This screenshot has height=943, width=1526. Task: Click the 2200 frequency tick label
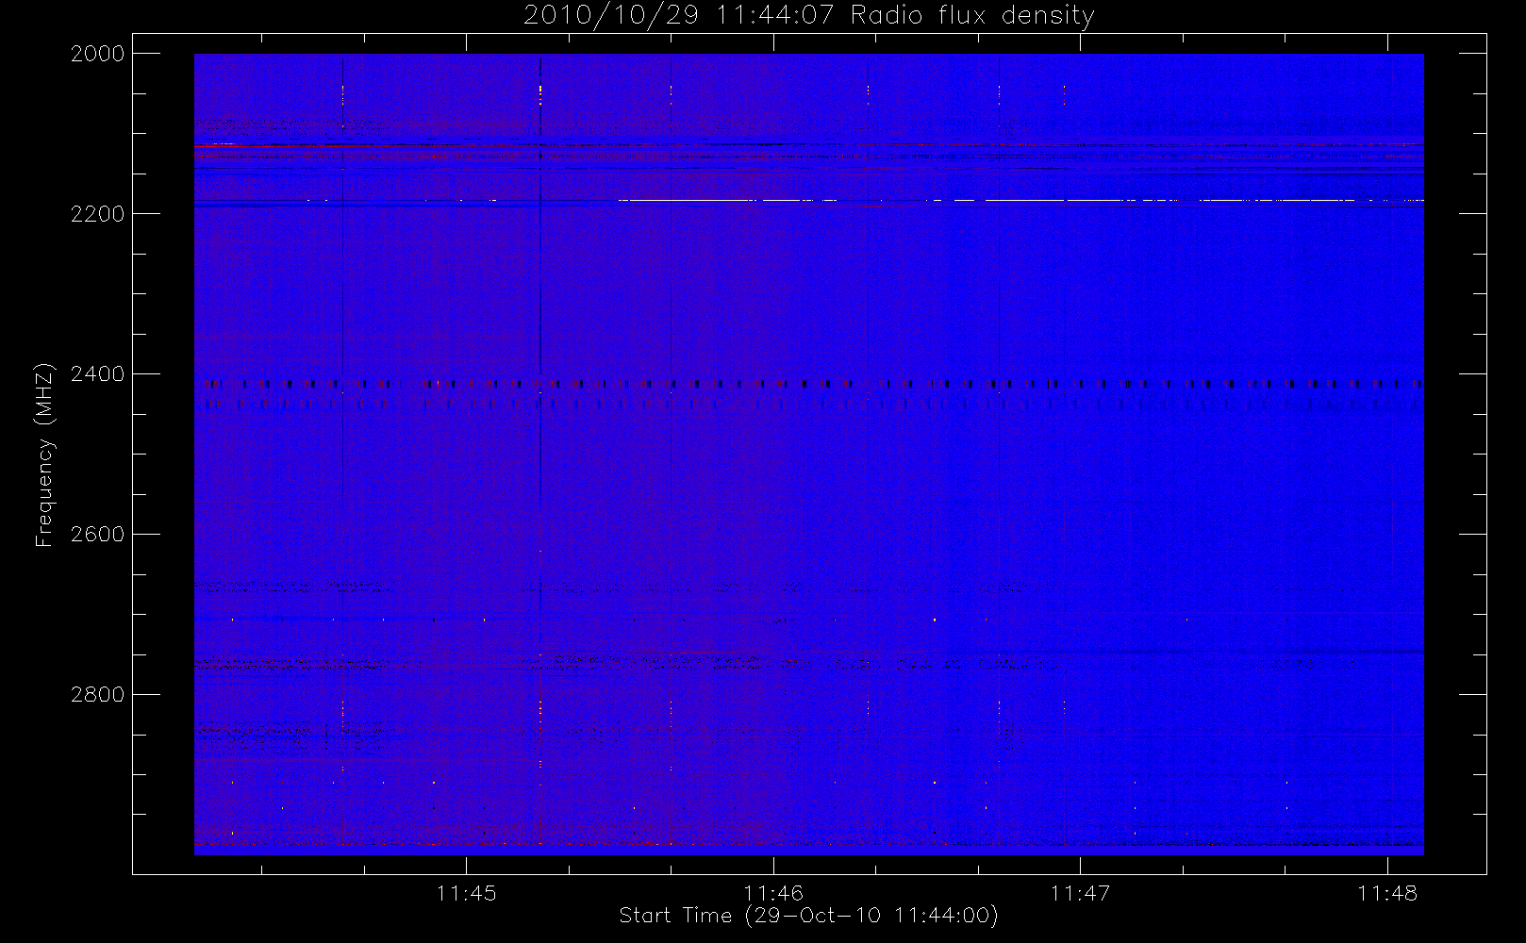(98, 214)
